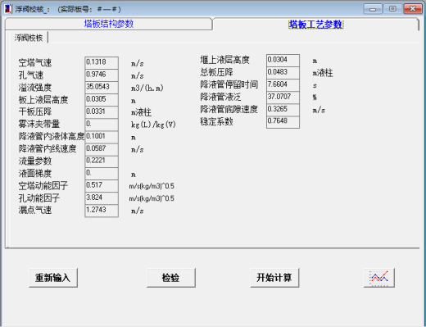This screenshot has width=426, height=327.
Task: Click the application icon in title bar
Action: [8, 9]
